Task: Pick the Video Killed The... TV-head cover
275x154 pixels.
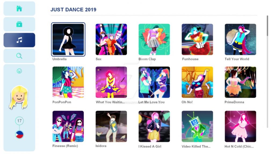Action: tap(197, 126)
